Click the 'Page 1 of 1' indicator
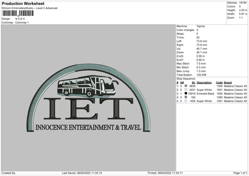 pos(240,173)
